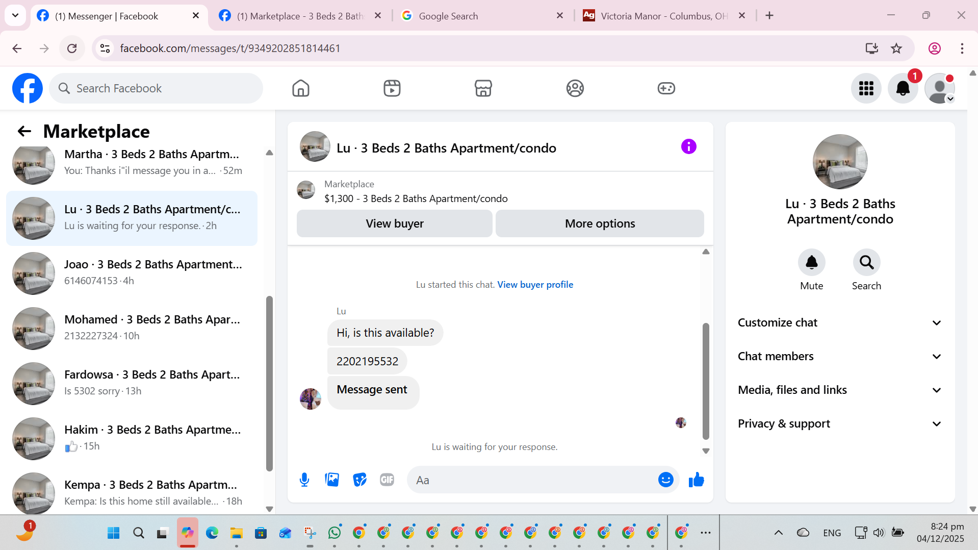
Task: Open Joao conversation 6146074153
Action: click(132, 273)
